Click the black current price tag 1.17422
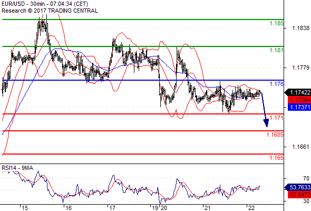Viewport: 311px width, 211px height. (x=298, y=92)
